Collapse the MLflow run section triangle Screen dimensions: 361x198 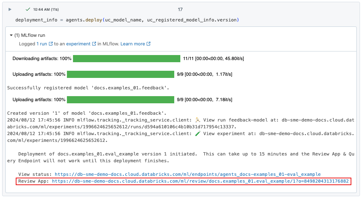click(x=11, y=35)
